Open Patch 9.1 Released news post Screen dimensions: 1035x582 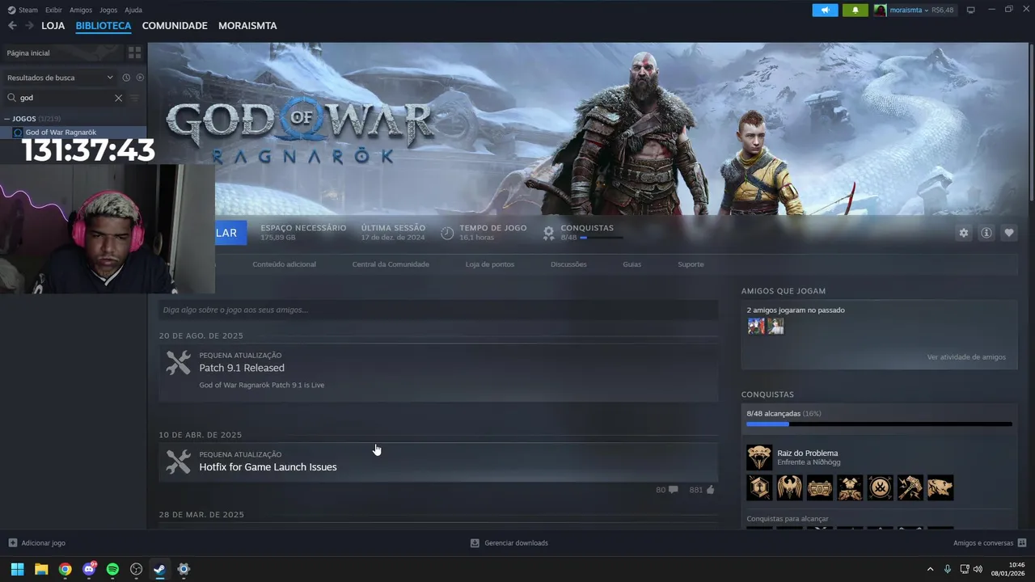242,368
